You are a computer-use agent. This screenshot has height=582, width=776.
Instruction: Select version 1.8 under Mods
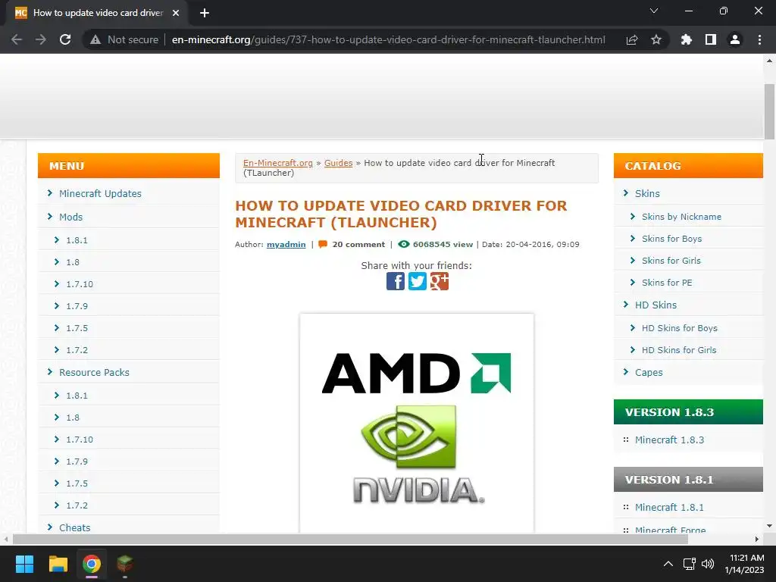click(73, 262)
